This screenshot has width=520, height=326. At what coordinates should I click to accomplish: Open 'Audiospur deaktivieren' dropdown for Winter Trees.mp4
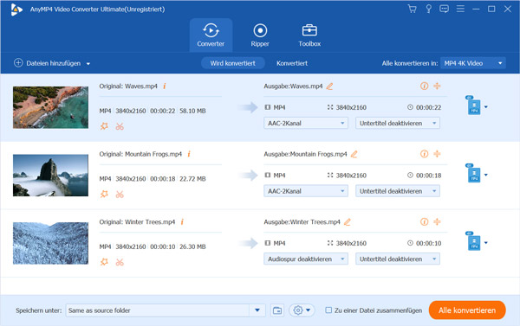306,259
